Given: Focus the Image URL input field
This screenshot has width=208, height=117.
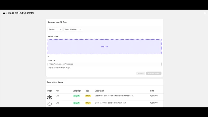Looking at the screenshot, I should (105, 64).
